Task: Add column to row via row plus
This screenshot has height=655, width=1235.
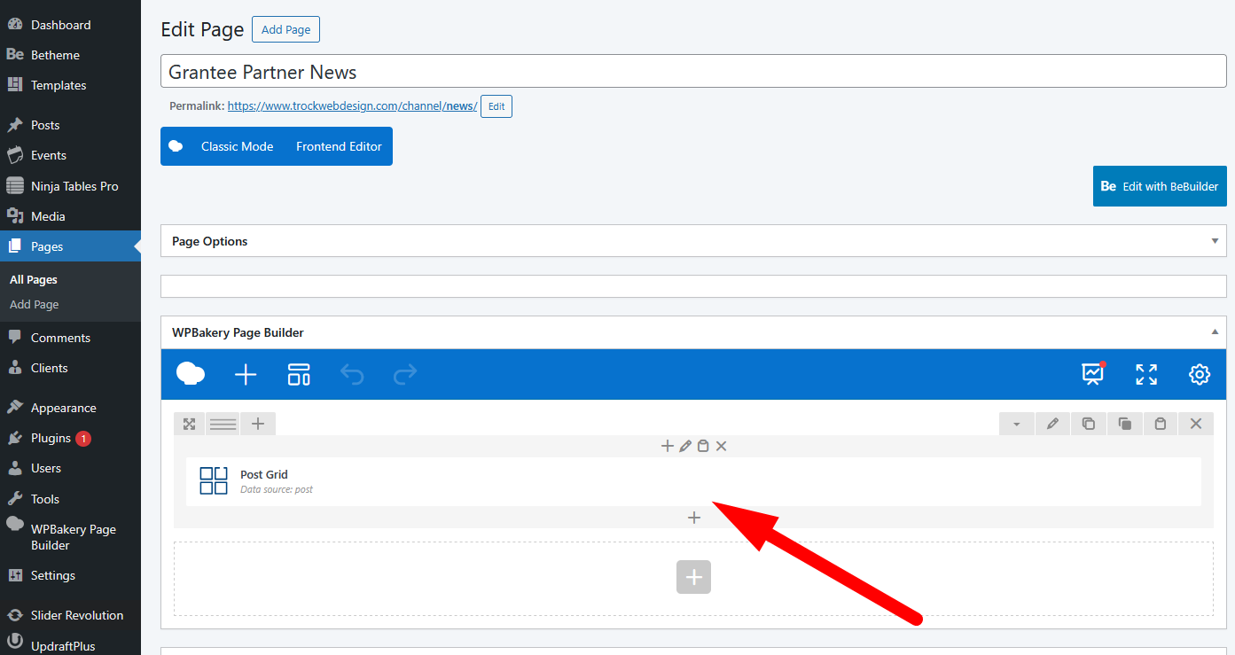Action: click(258, 424)
